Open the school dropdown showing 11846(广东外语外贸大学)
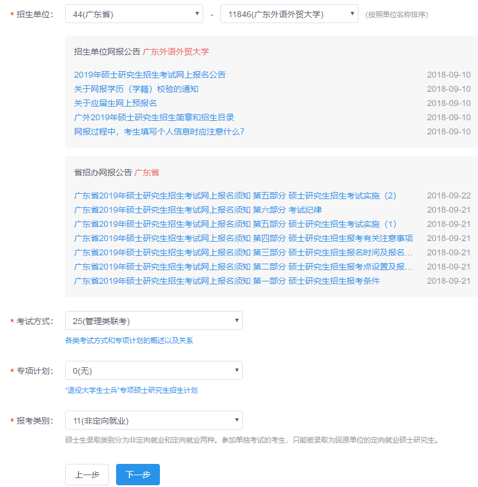The height and width of the screenshot is (487, 478). (288, 14)
